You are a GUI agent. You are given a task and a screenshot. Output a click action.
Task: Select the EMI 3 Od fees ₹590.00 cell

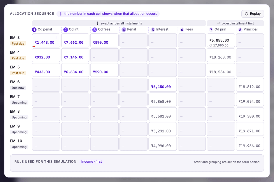click(x=104, y=40)
